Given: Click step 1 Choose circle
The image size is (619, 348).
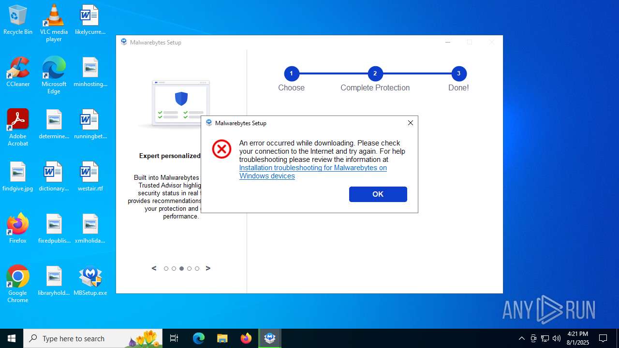Looking at the screenshot, I should (x=291, y=74).
